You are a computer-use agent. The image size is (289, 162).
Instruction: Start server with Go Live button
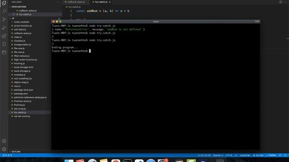click(x=258, y=155)
